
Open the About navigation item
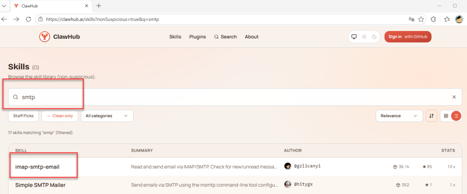[x=252, y=37]
